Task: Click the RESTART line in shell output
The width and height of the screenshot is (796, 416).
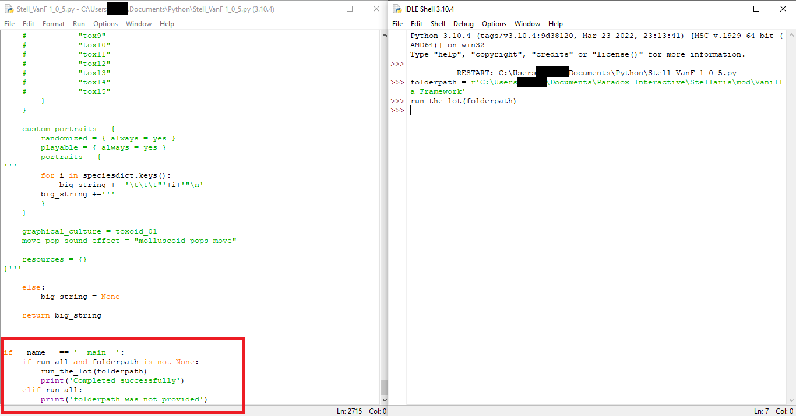Action: [x=596, y=73]
